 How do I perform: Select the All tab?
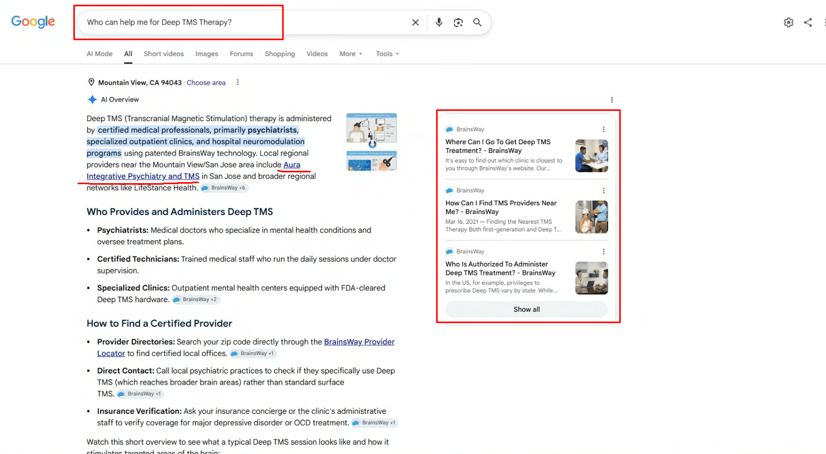click(128, 54)
